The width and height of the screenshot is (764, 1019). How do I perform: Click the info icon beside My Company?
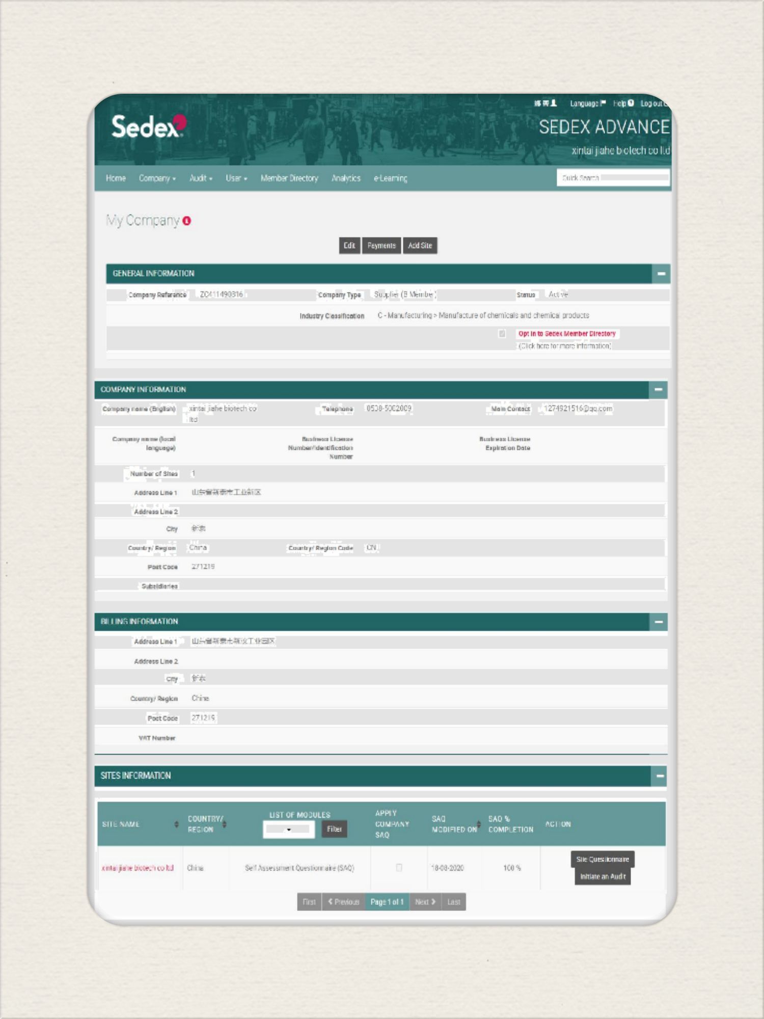click(187, 221)
